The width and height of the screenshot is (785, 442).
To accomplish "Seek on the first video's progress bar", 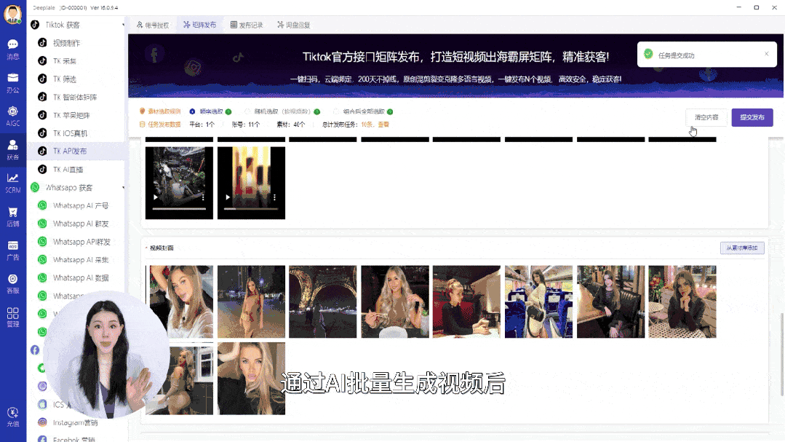I will click(179, 208).
